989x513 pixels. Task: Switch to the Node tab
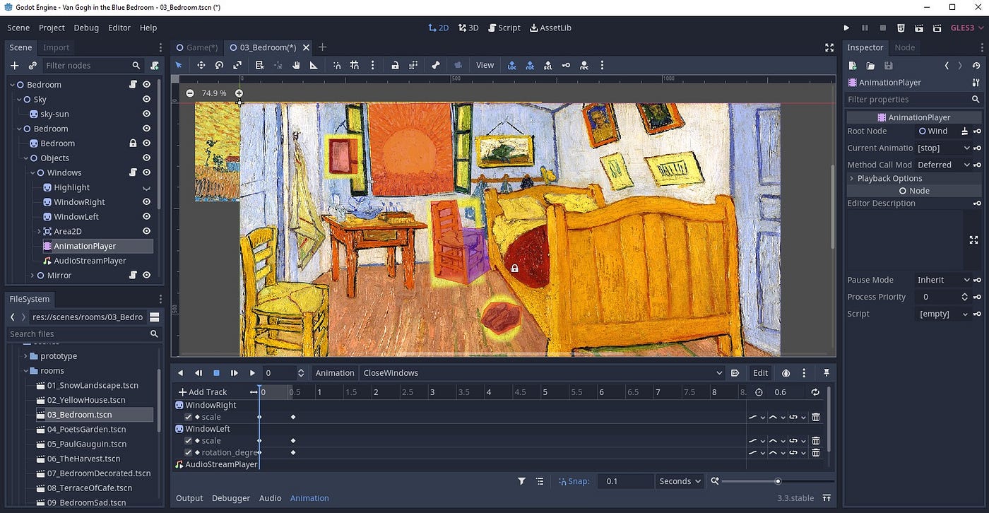point(904,47)
